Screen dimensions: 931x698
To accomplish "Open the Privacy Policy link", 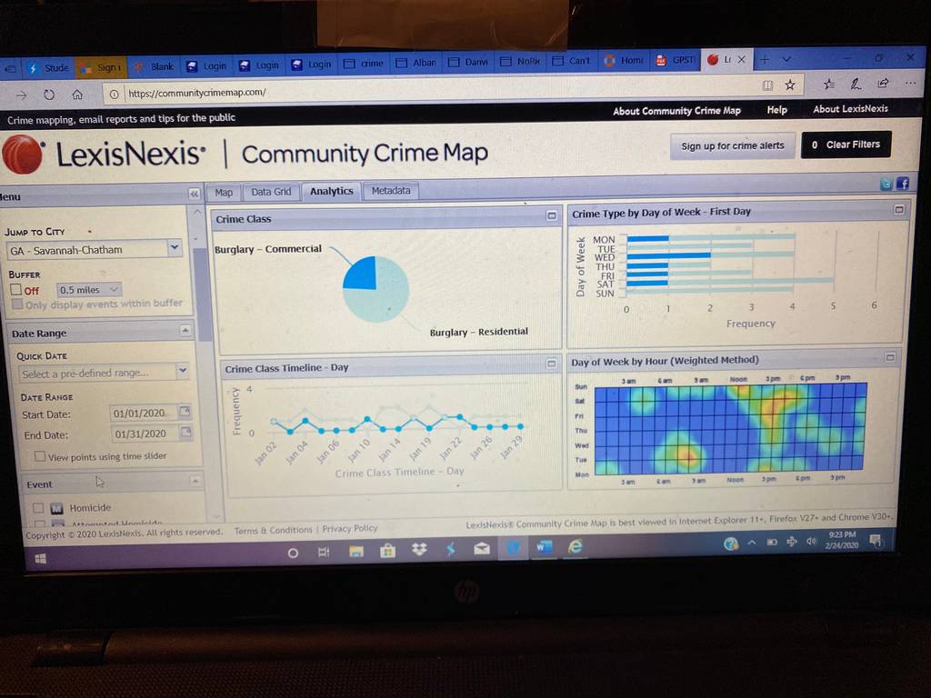I will (x=350, y=528).
